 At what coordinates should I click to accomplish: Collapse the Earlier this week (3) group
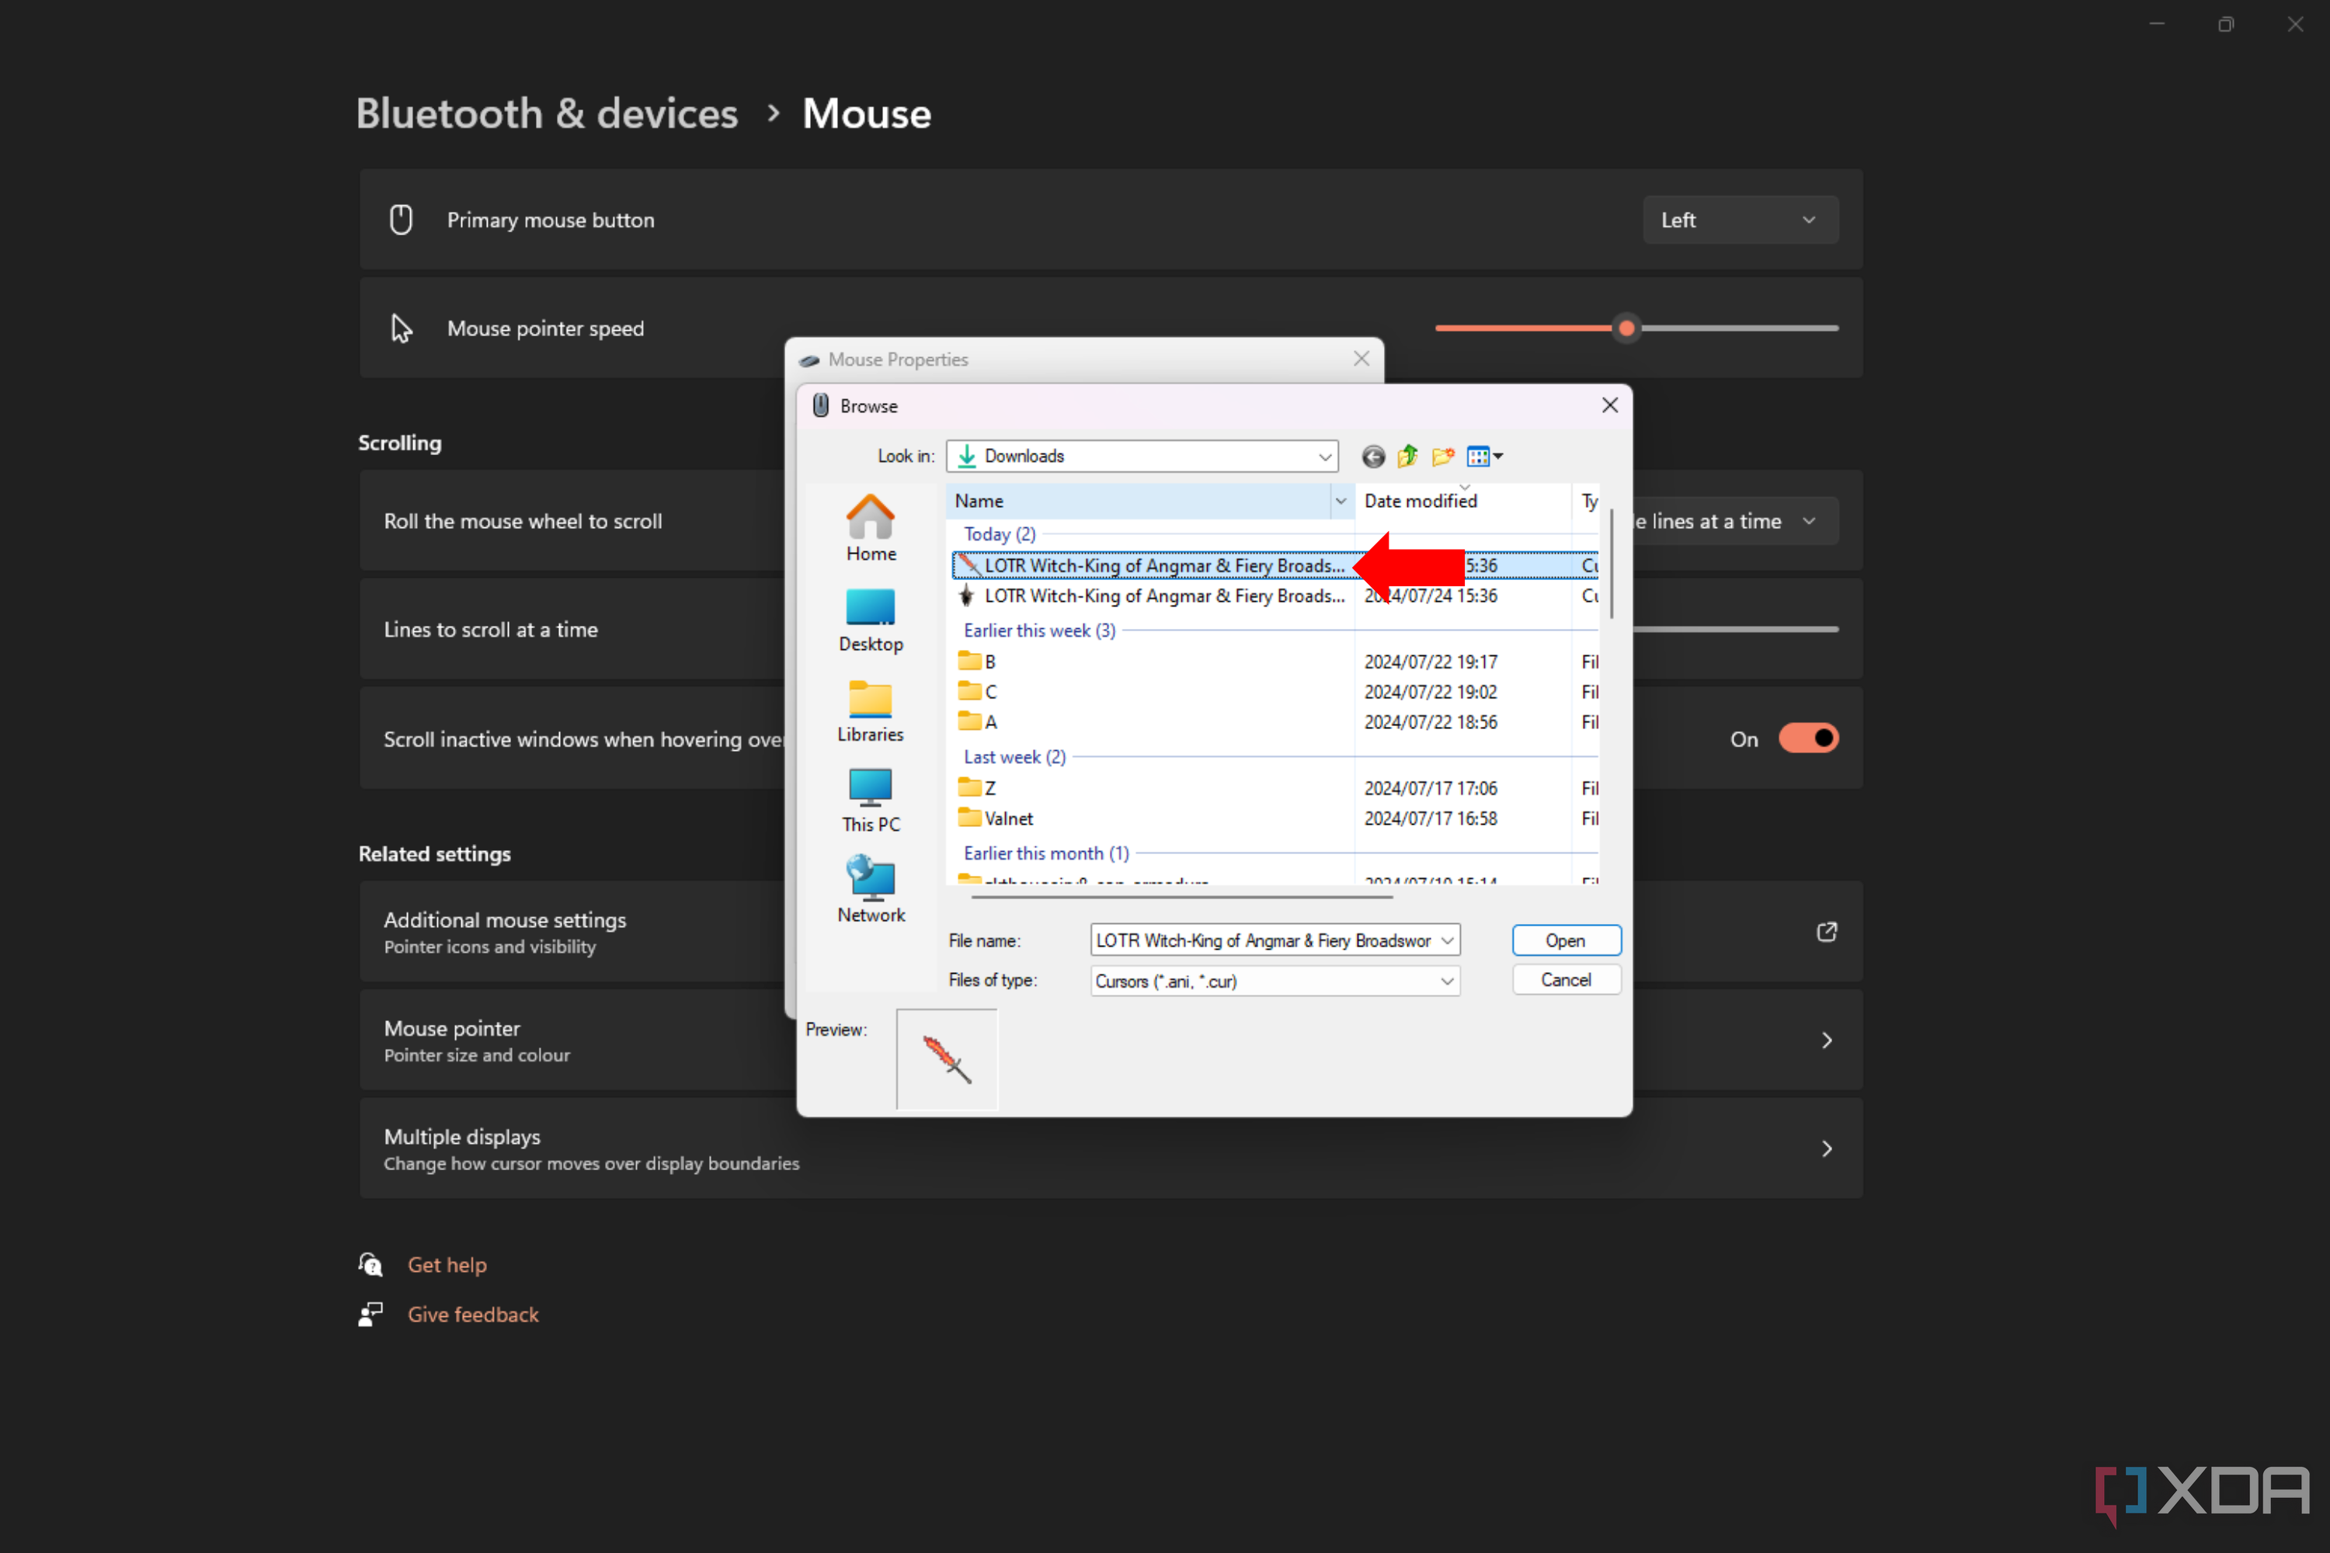[x=1039, y=630]
